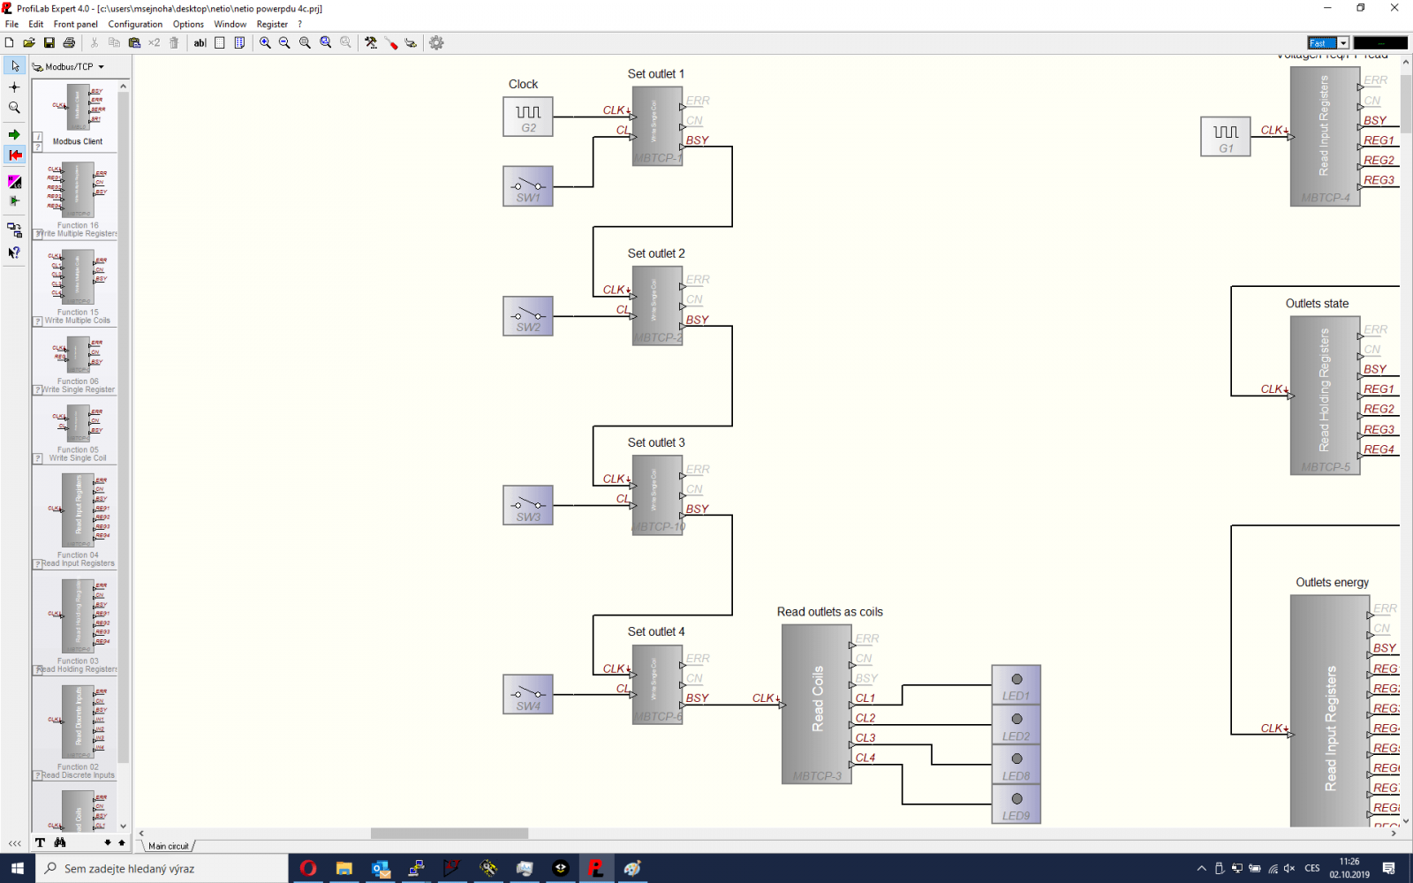1413x883 pixels.
Task: Create a new project with the New icon
Action: tap(10, 42)
